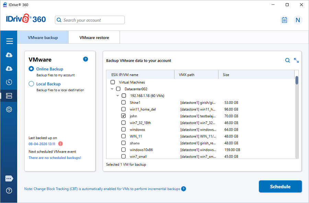This screenshot has height=203, width=309.
Task: Click the VMware help question icon
Action: pos(85,59)
